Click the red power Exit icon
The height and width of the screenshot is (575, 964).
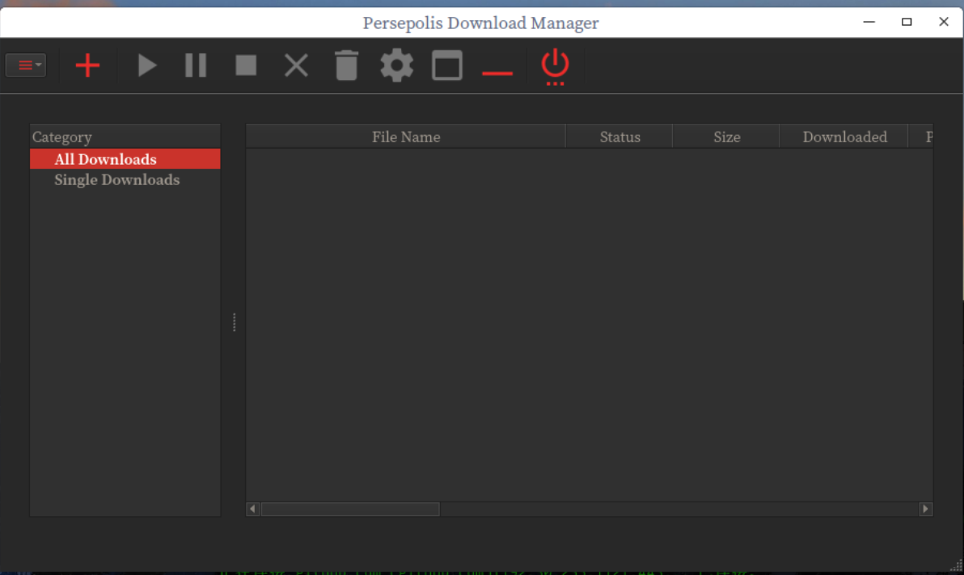[x=555, y=65]
